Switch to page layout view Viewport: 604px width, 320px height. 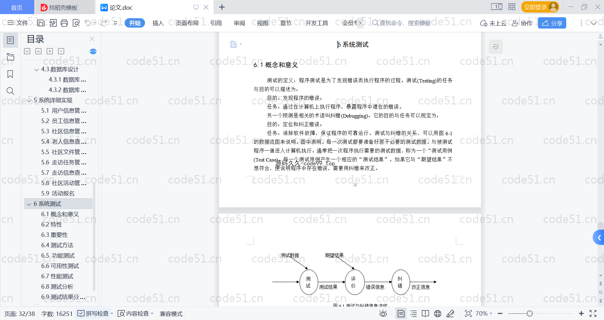tap(401, 313)
